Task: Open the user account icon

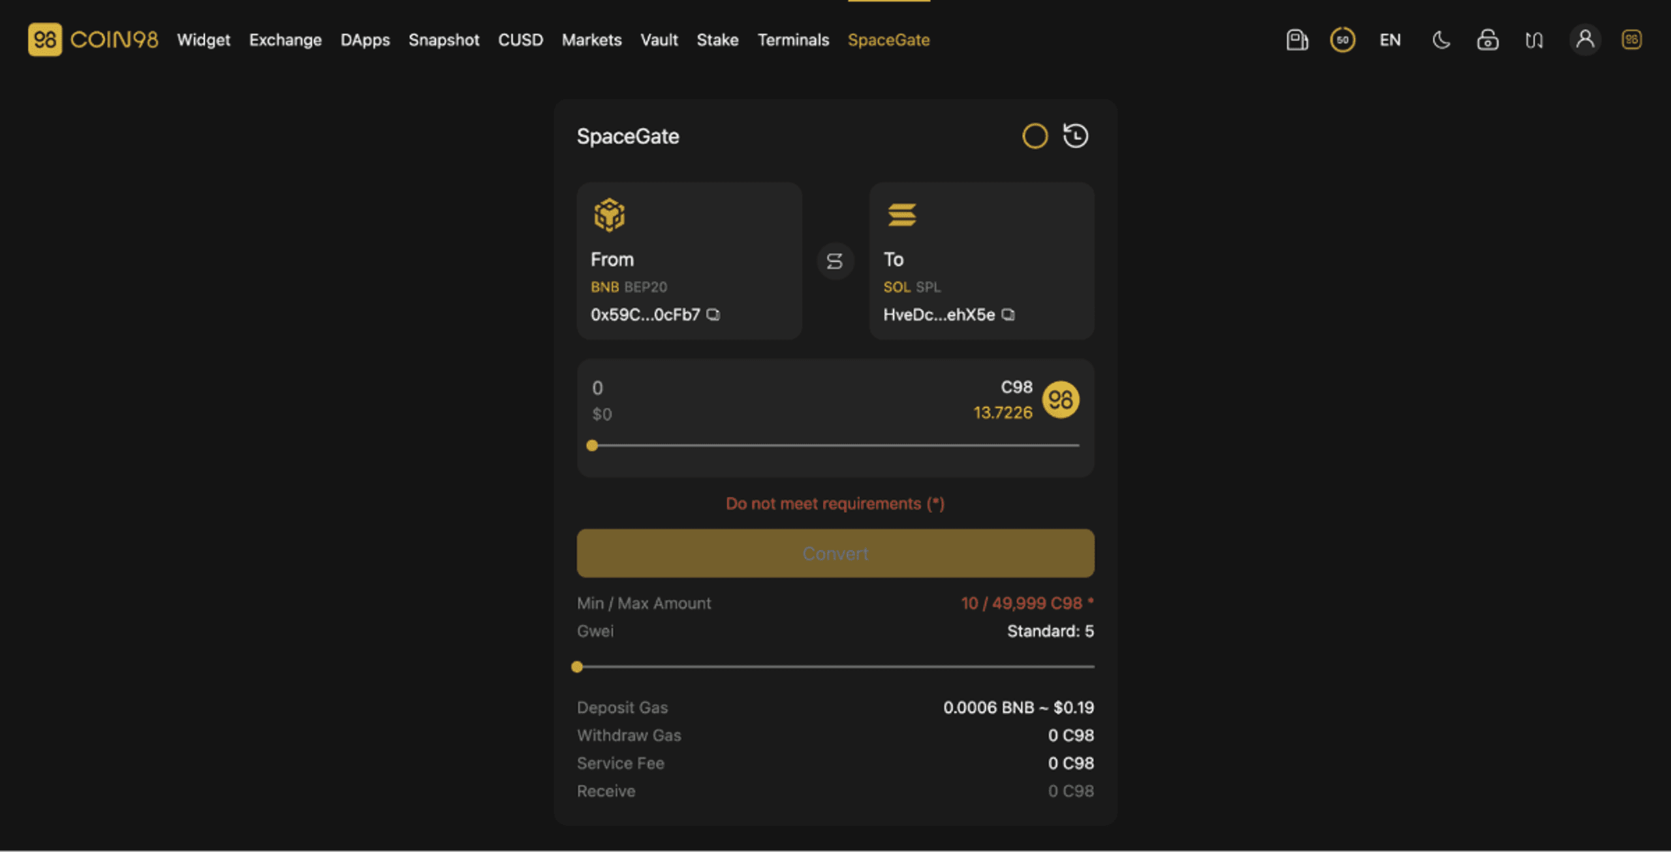Action: (x=1585, y=40)
